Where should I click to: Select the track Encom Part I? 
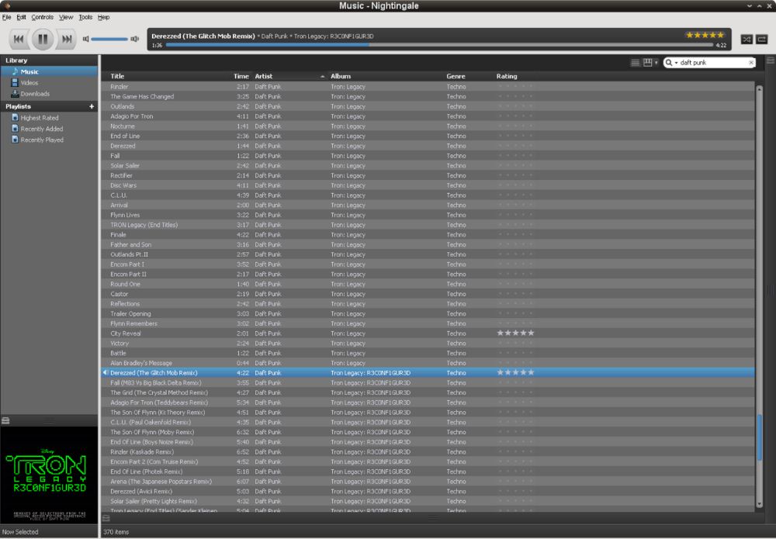(x=428, y=264)
